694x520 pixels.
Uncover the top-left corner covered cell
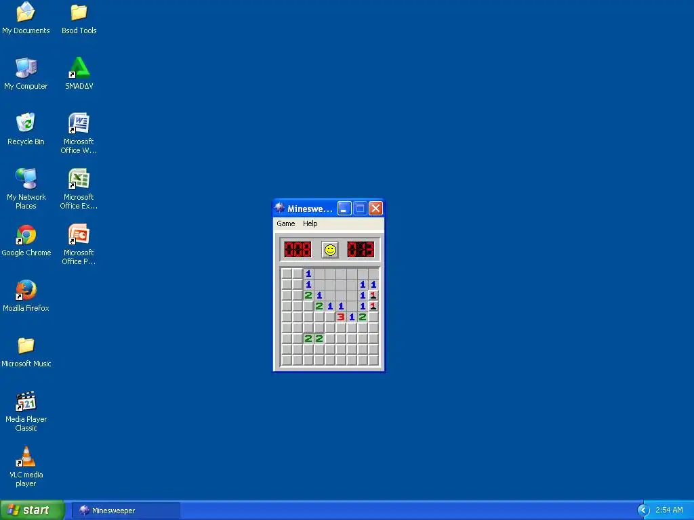[x=287, y=274]
